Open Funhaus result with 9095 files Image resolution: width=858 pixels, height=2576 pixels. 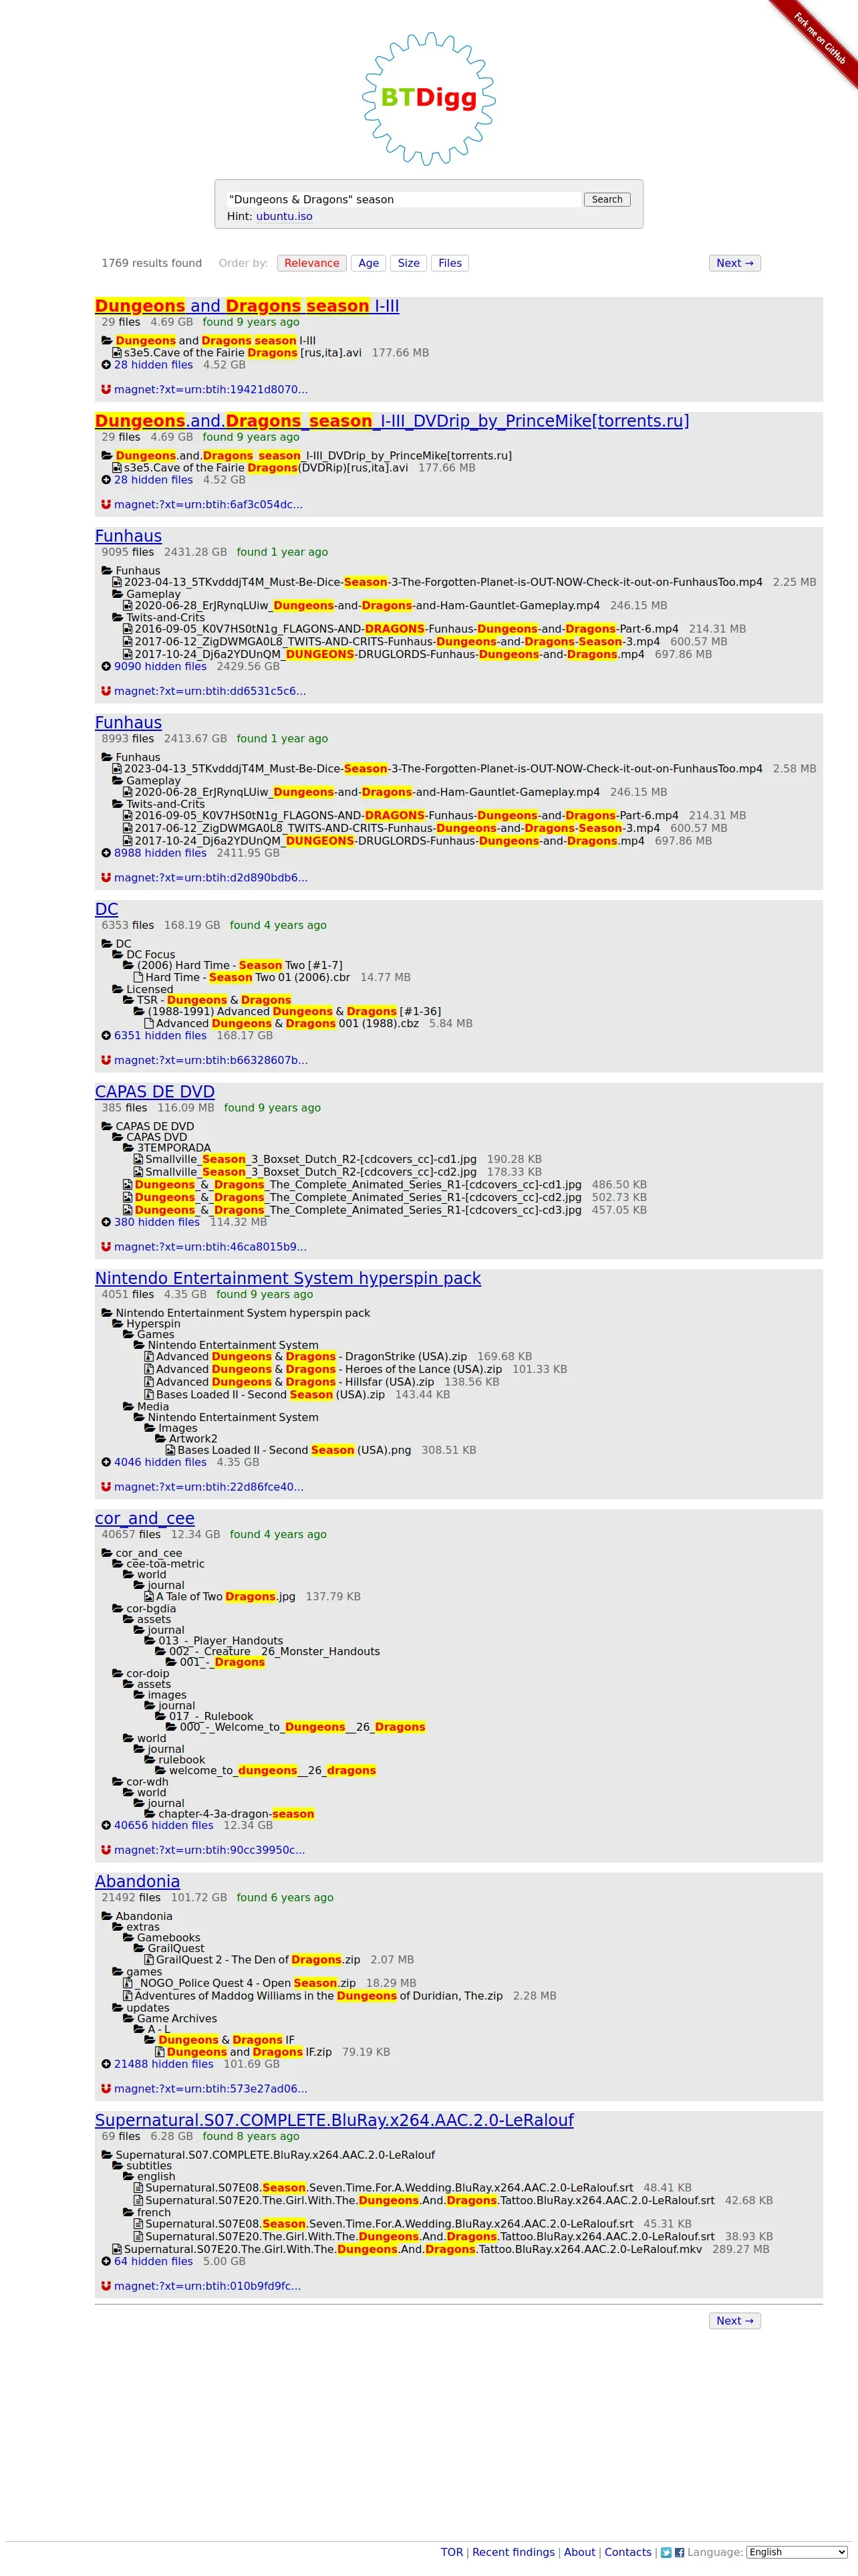coord(128,536)
